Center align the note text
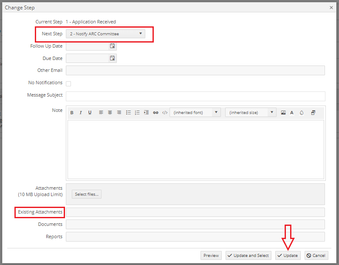The image size is (339, 265). click(110, 113)
